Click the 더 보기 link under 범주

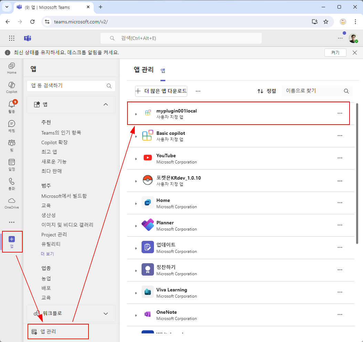[x=48, y=254]
